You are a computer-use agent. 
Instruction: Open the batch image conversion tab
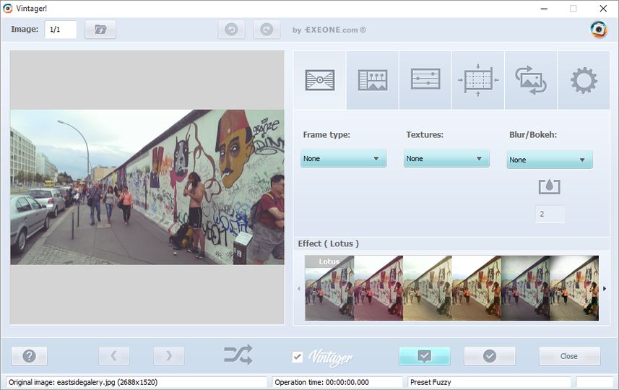531,80
